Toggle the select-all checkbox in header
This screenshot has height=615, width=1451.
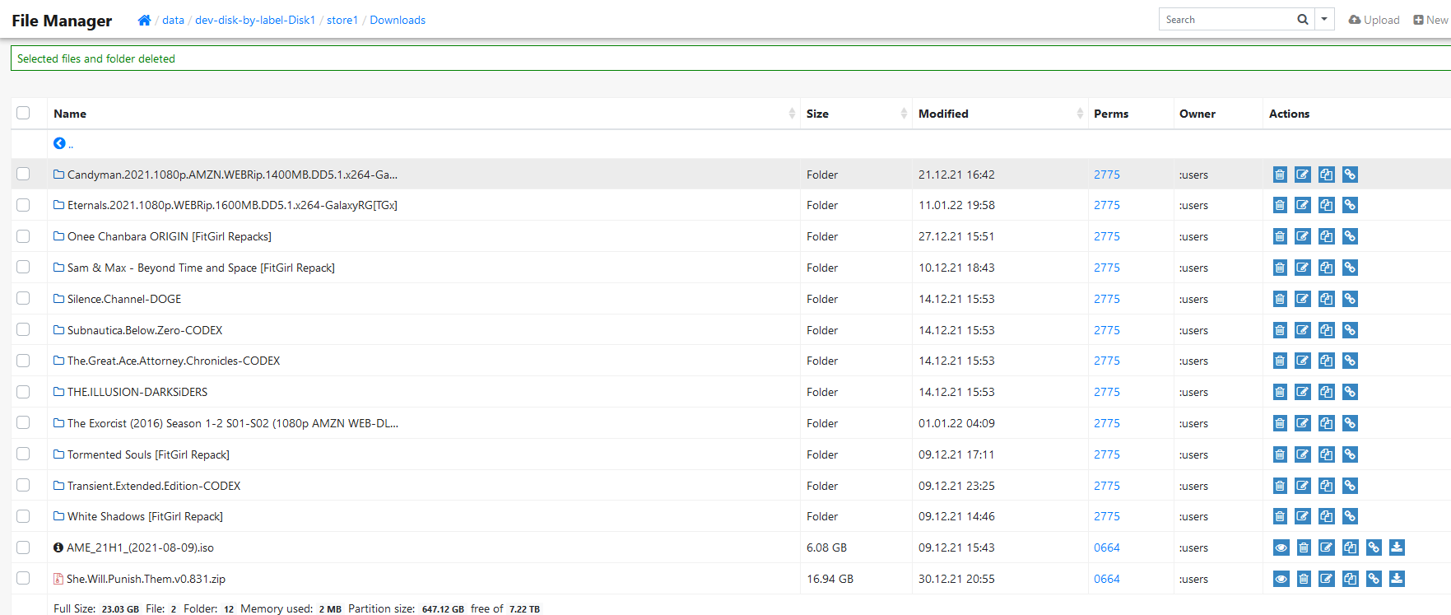(x=23, y=114)
